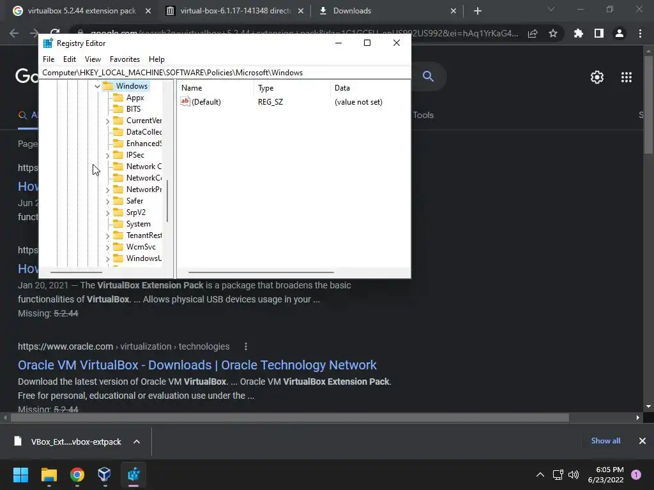This screenshot has width=654, height=490.
Task: Click the tree pane vertical scrollbar
Action: (x=167, y=201)
